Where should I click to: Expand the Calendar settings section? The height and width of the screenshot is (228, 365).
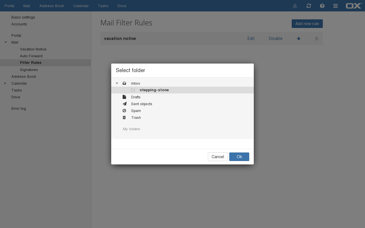click(5, 83)
